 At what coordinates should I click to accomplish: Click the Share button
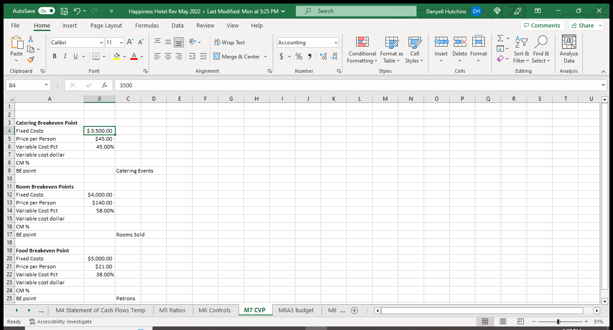[585, 25]
